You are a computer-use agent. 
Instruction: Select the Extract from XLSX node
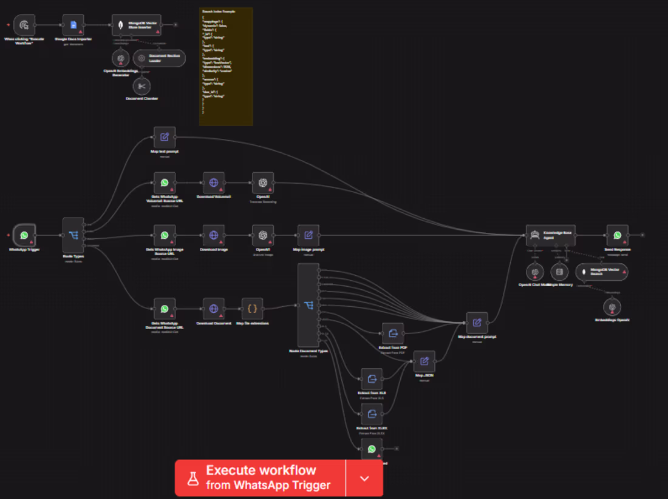[372, 414]
